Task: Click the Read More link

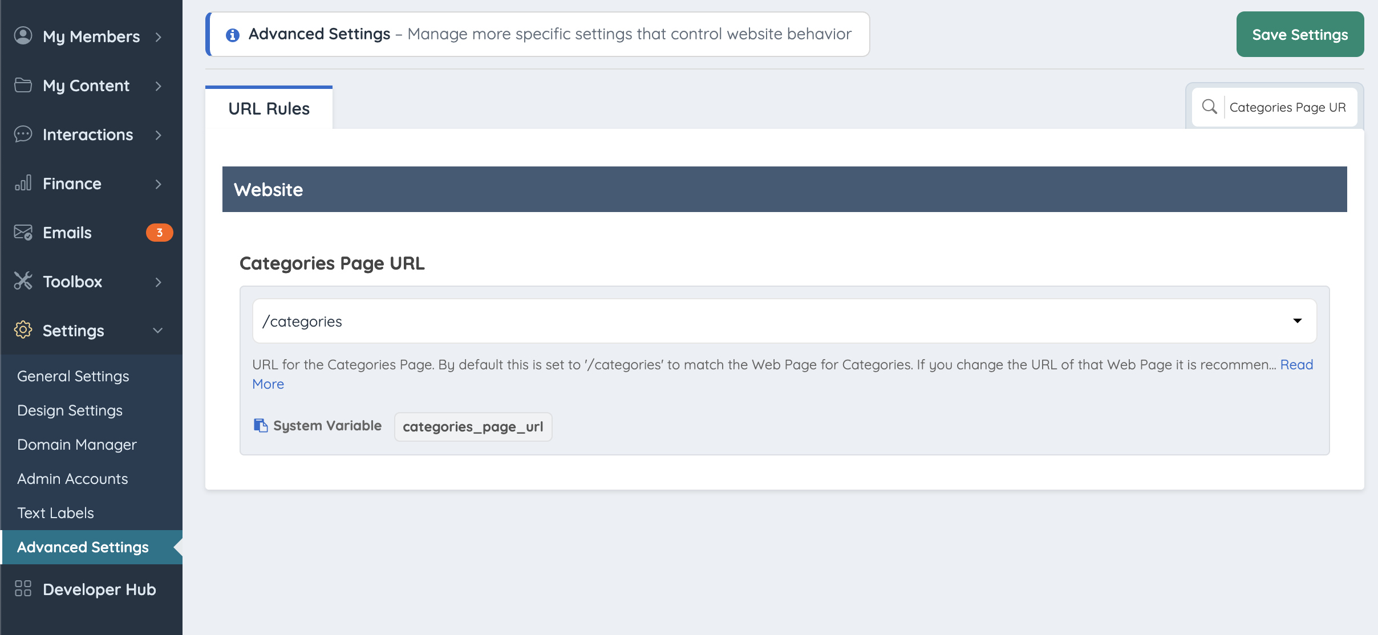Action: [1296, 365]
